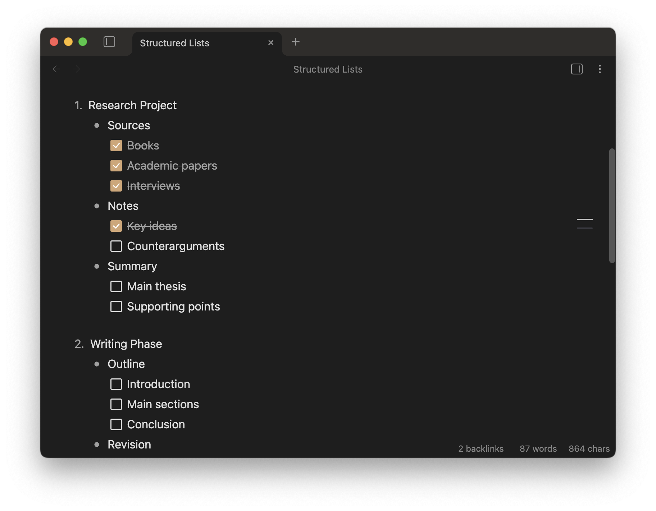This screenshot has height=511, width=656.
Task: Check the Main thesis checkbox
Action: coord(116,286)
